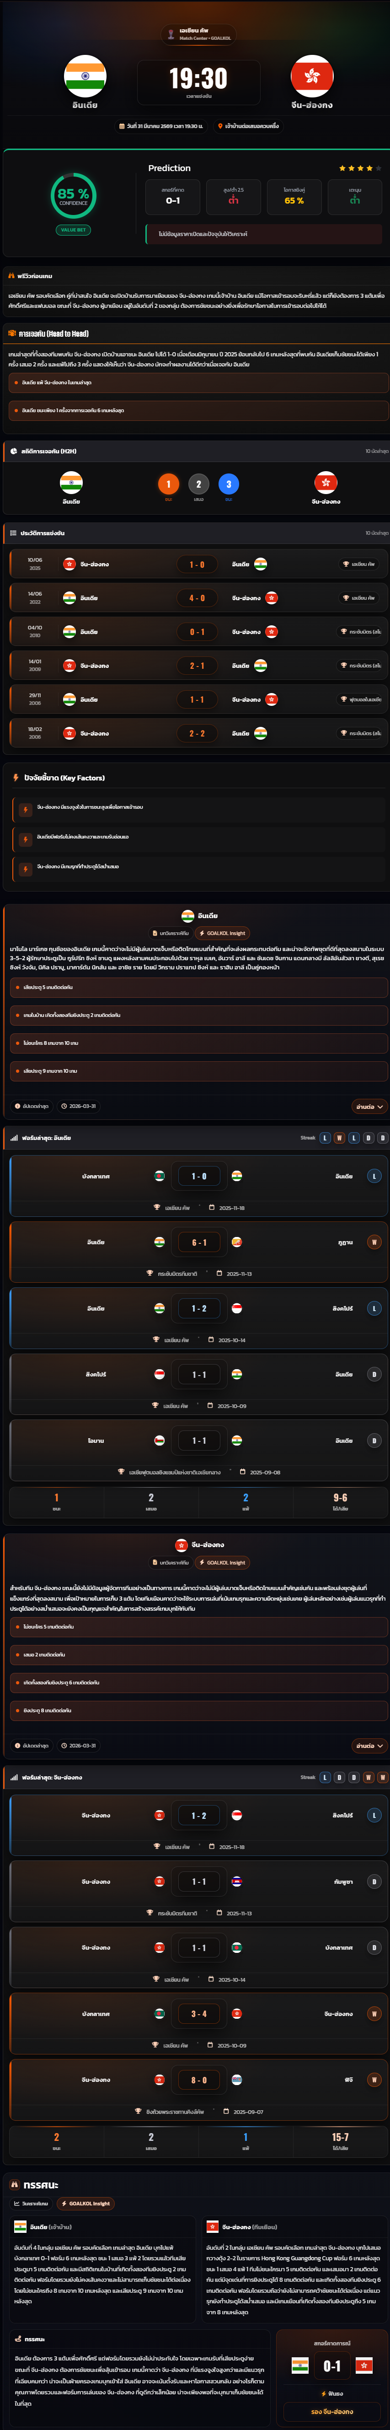Click the orange number 1 win circle
The image size is (390, 2430).
[169, 484]
